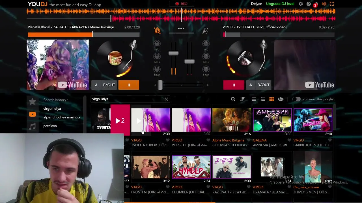This screenshot has width=362, height=203.
Task: Click B/OUT loop button on right deck
Action: [264, 85]
